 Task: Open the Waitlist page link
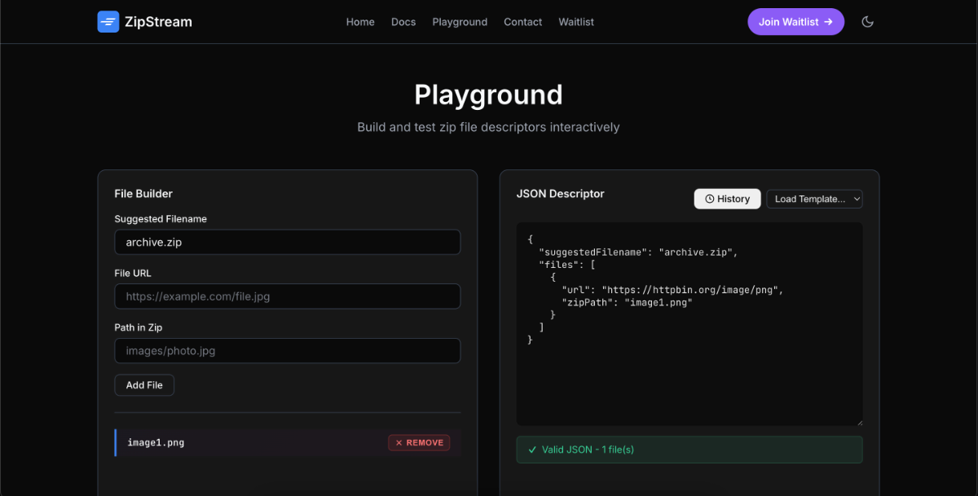(x=575, y=22)
